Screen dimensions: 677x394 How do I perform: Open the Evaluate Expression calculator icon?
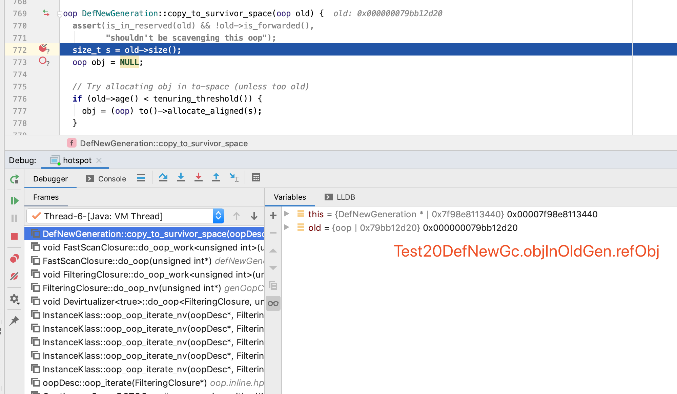(256, 178)
